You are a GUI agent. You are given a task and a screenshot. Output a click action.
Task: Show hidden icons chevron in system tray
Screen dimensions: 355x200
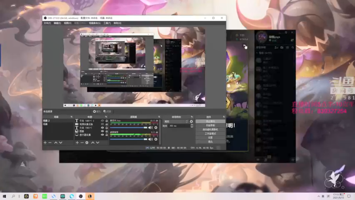[x=319, y=196]
